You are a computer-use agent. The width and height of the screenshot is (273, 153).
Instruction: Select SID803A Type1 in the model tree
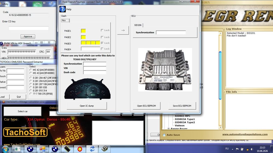click(x=185, y=119)
